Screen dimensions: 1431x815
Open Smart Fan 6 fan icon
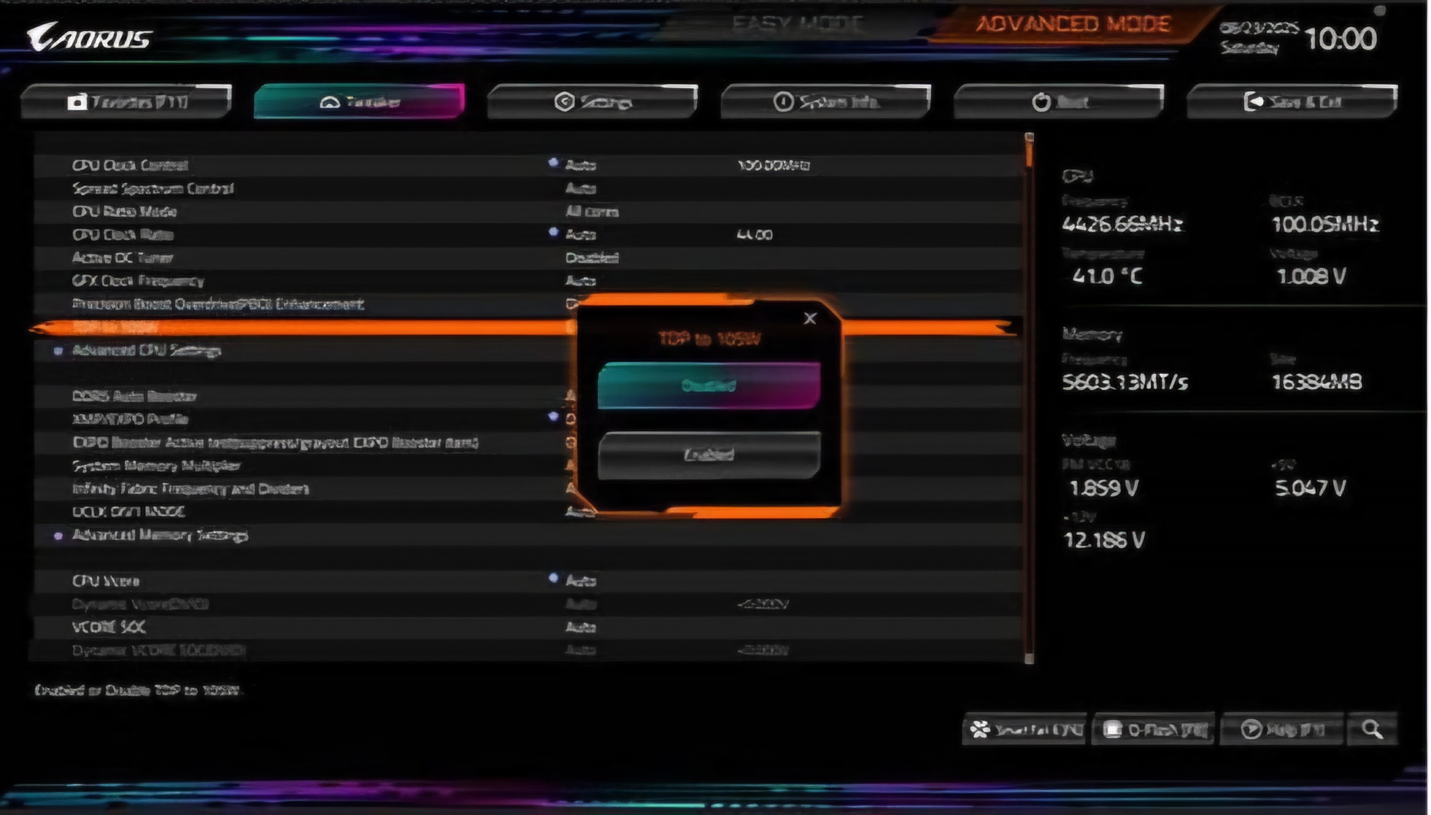(x=980, y=729)
